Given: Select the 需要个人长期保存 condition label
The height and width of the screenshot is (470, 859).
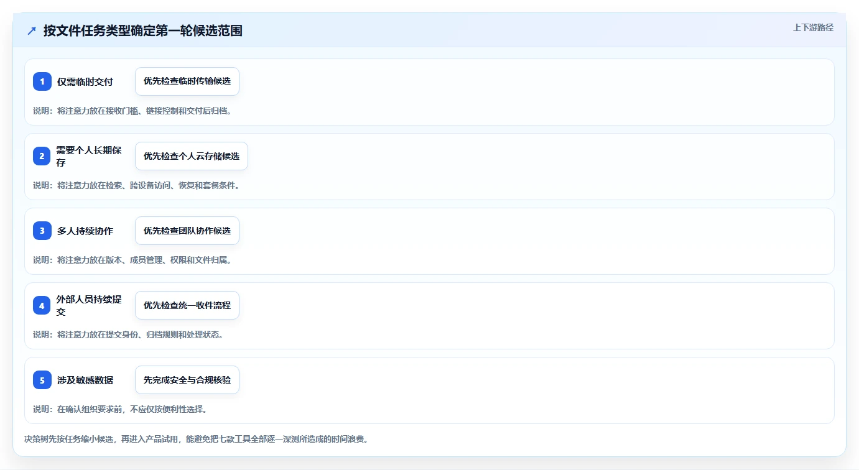Looking at the screenshot, I should [x=89, y=156].
